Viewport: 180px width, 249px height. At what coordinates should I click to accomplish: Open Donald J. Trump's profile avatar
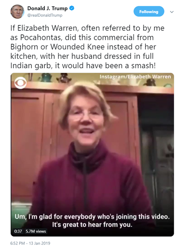[17, 11]
